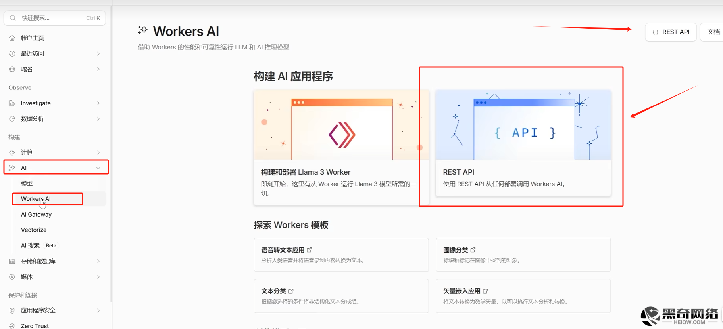The image size is (723, 329).
Task: Expand the 存储和数据库 chevron
Action: 98,261
